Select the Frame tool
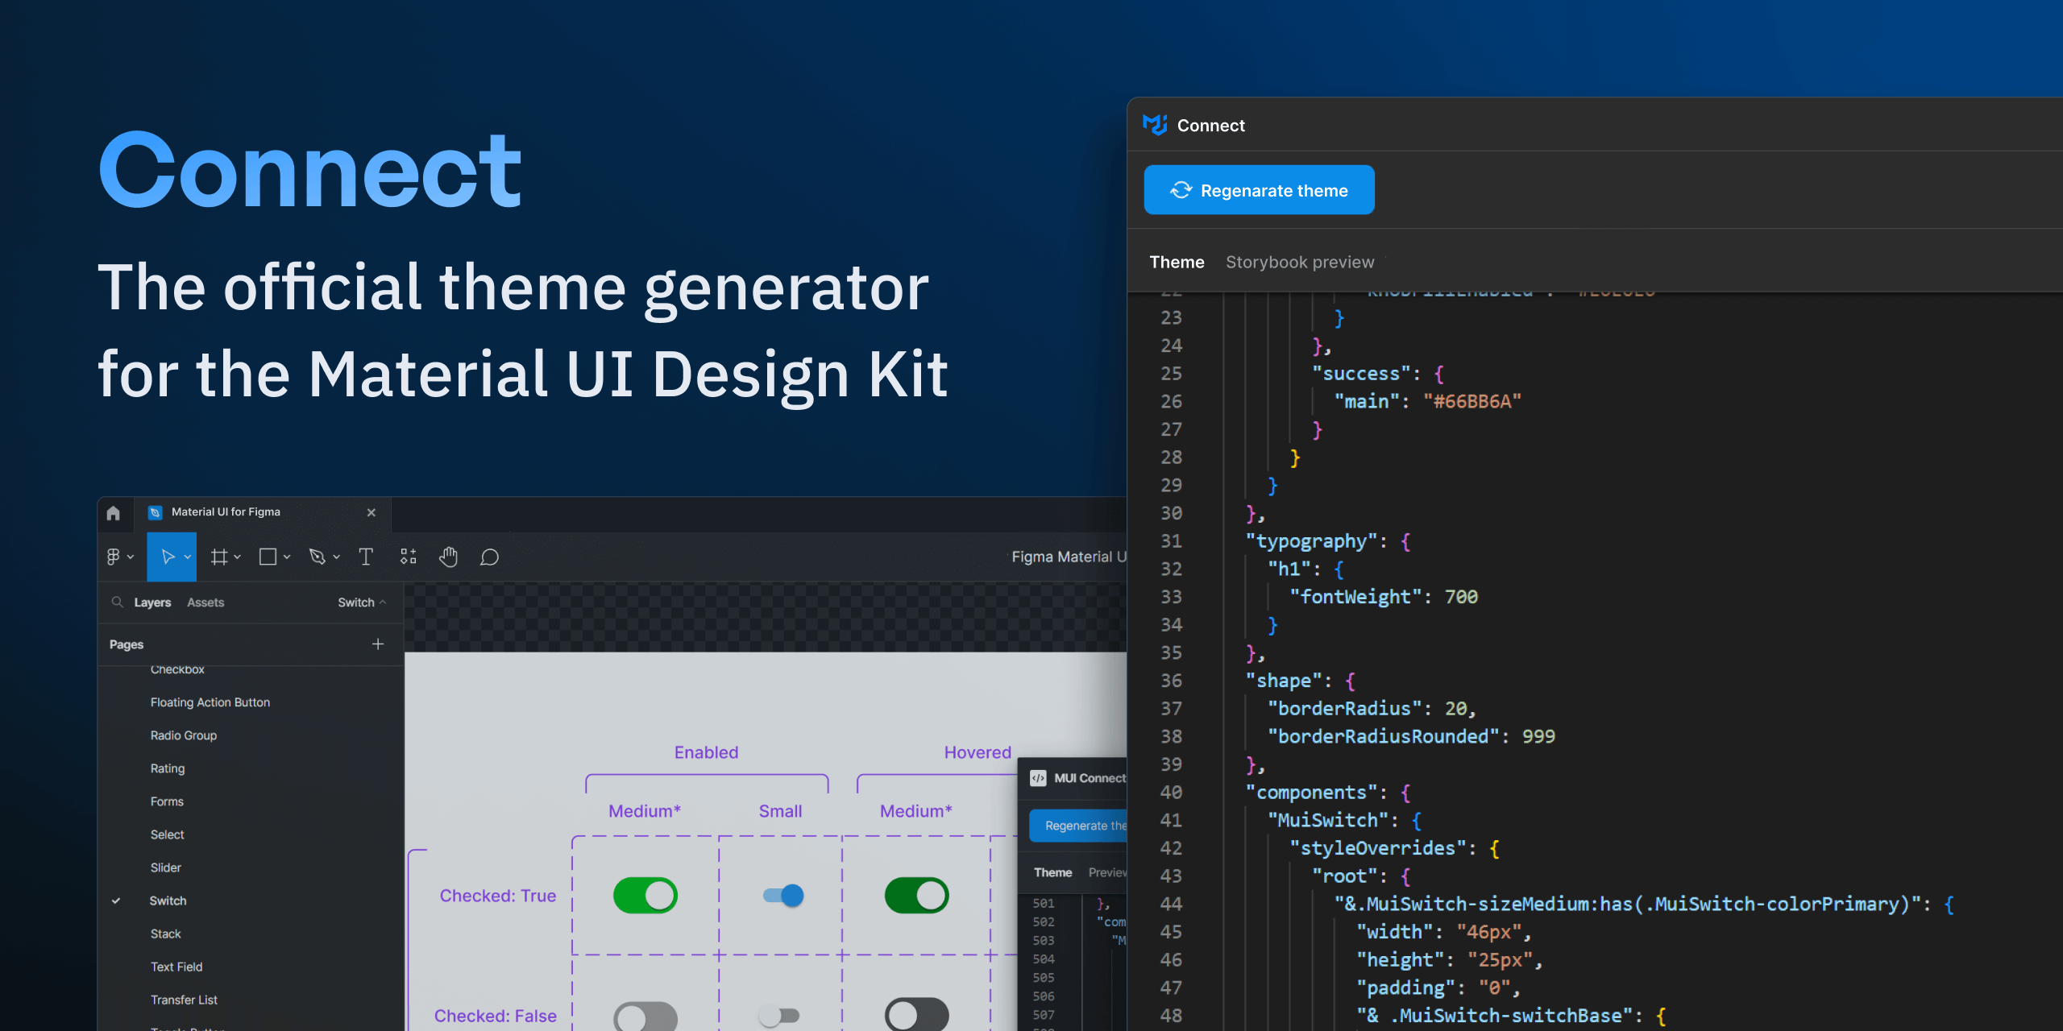The image size is (2063, 1031). (219, 556)
